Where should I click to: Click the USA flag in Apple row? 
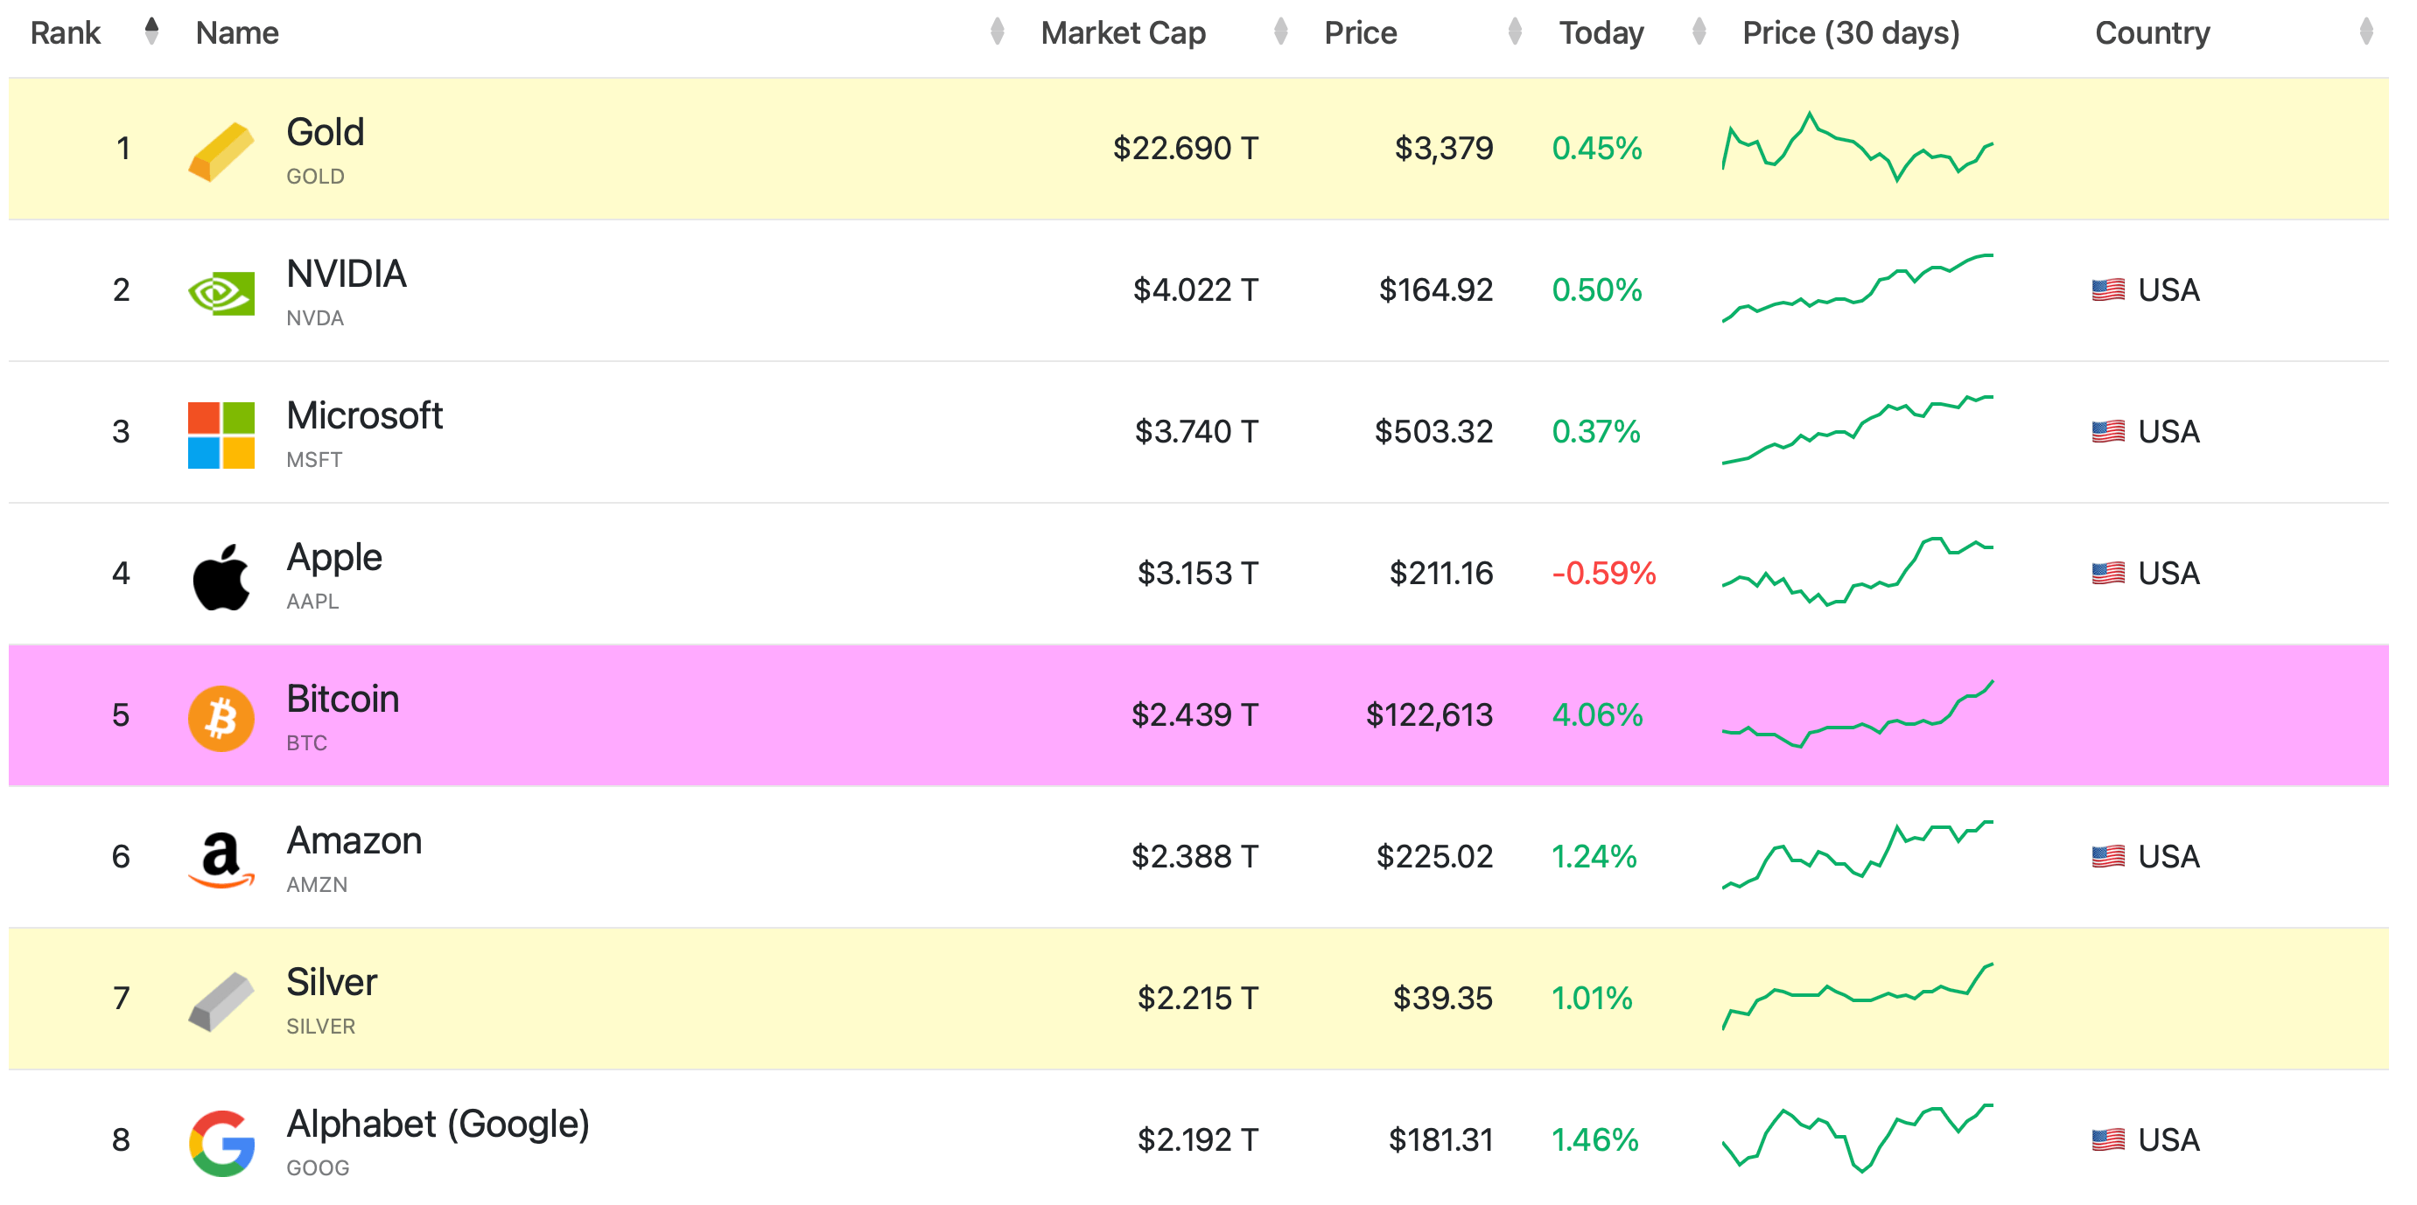point(2107,573)
